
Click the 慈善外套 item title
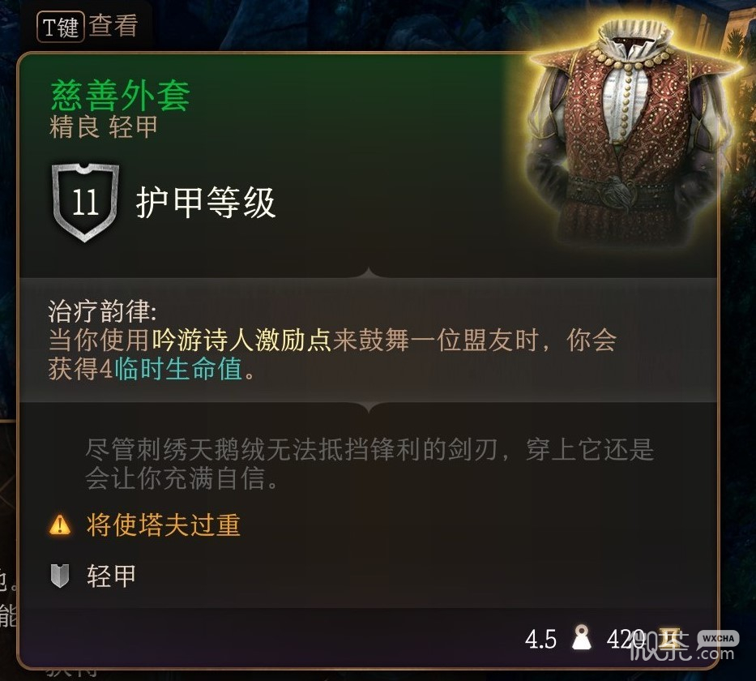tap(121, 96)
